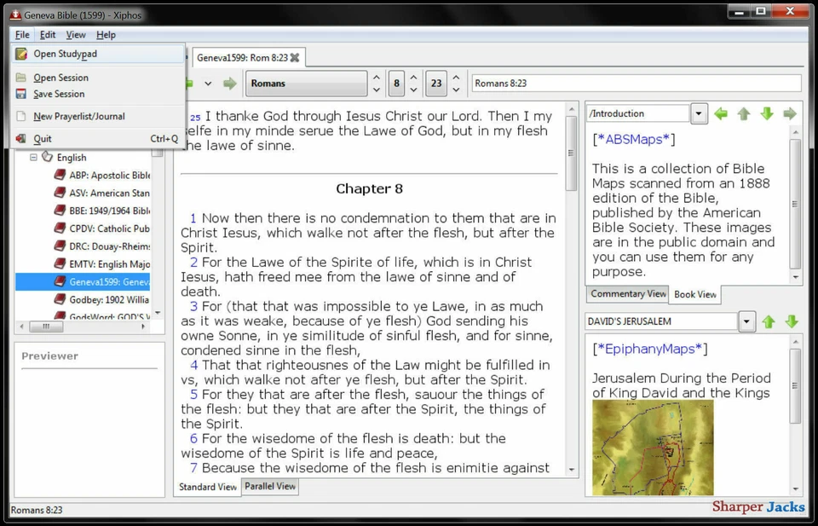Click the New Prayerlist/Journal blank page icon
Viewport: 818px width, 526px height.
pyautogui.click(x=21, y=115)
